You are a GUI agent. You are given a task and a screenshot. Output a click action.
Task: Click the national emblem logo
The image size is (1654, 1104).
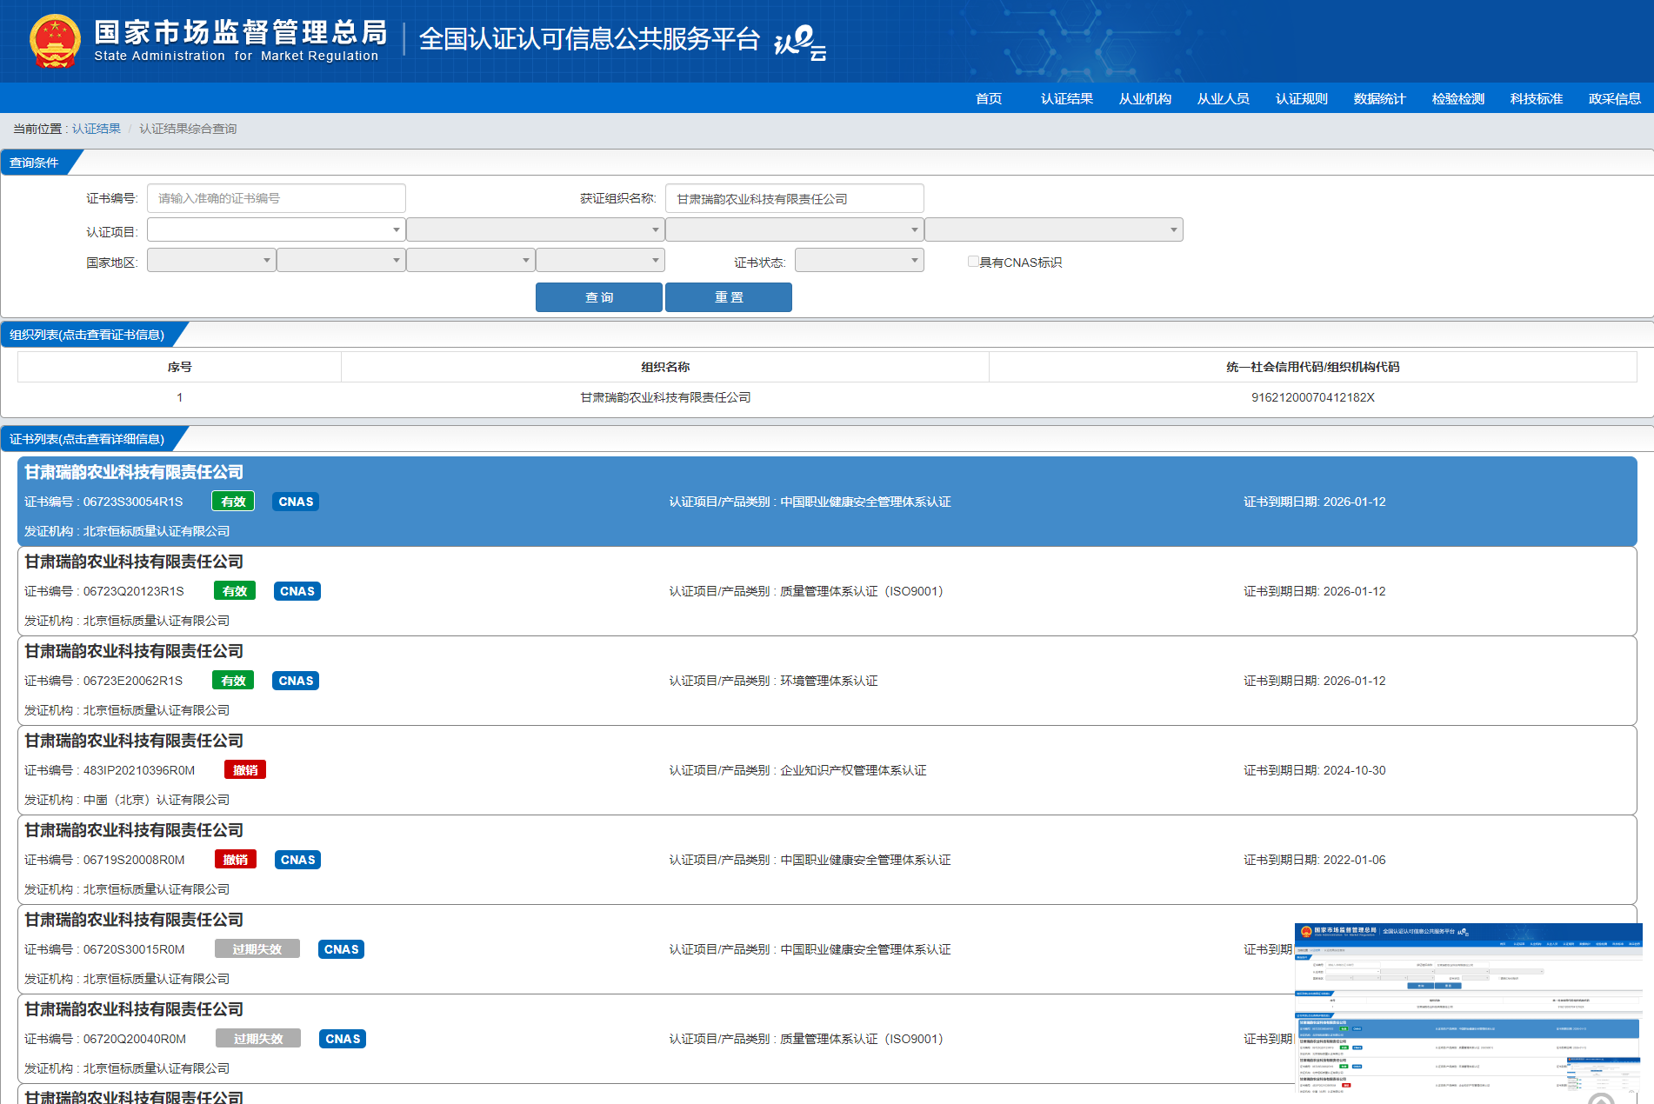[55, 41]
